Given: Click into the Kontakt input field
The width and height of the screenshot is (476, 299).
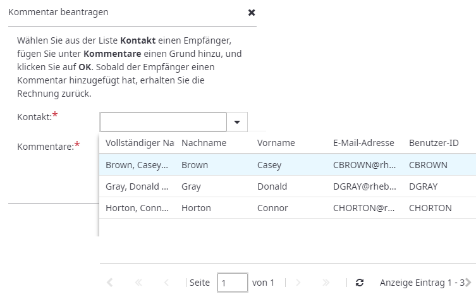Looking at the screenshot, I should (162, 122).
